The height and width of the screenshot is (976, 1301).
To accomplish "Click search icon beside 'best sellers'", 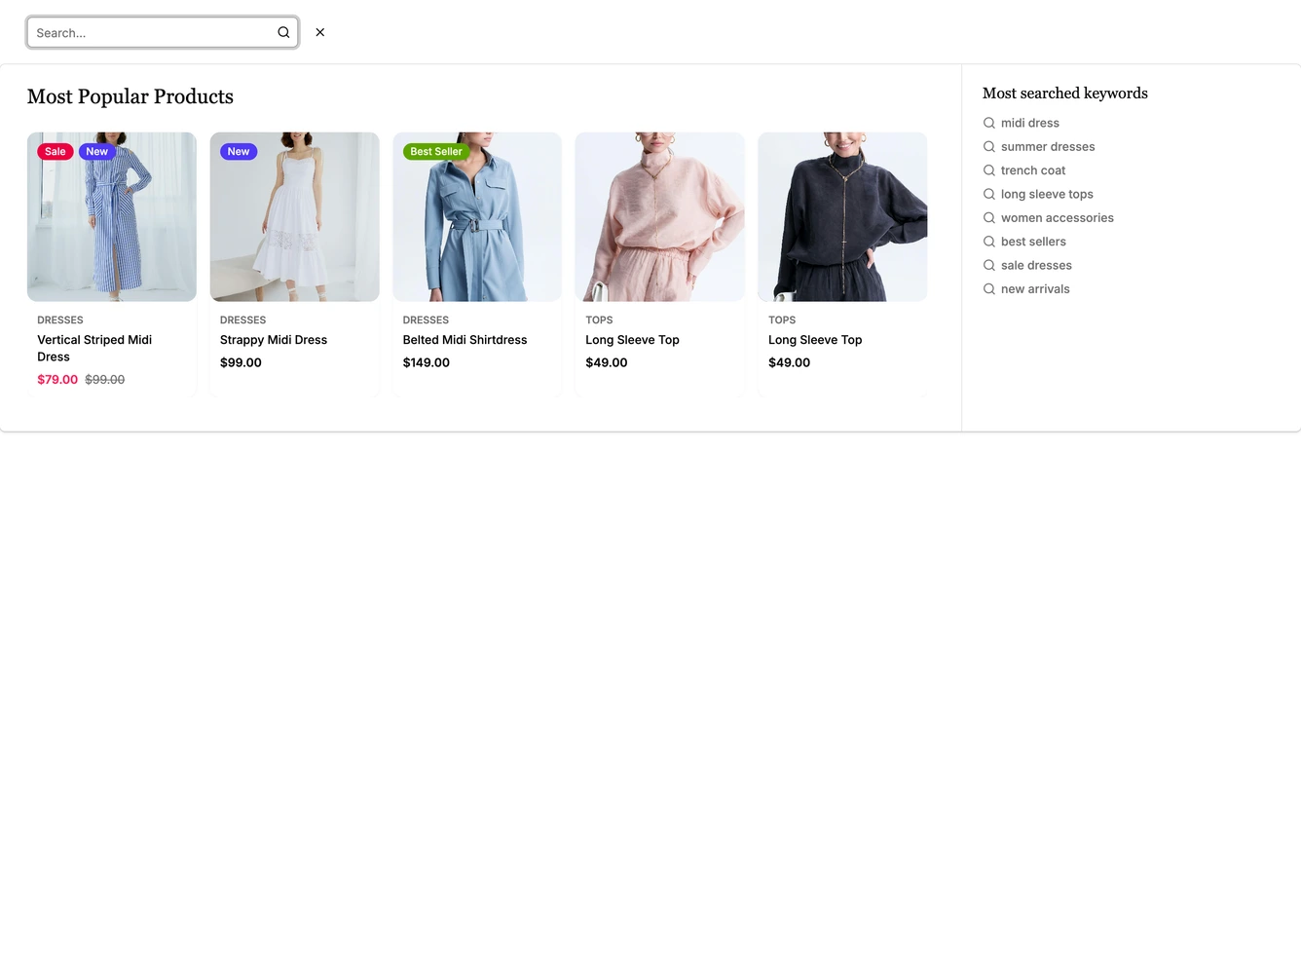I will (x=989, y=242).
